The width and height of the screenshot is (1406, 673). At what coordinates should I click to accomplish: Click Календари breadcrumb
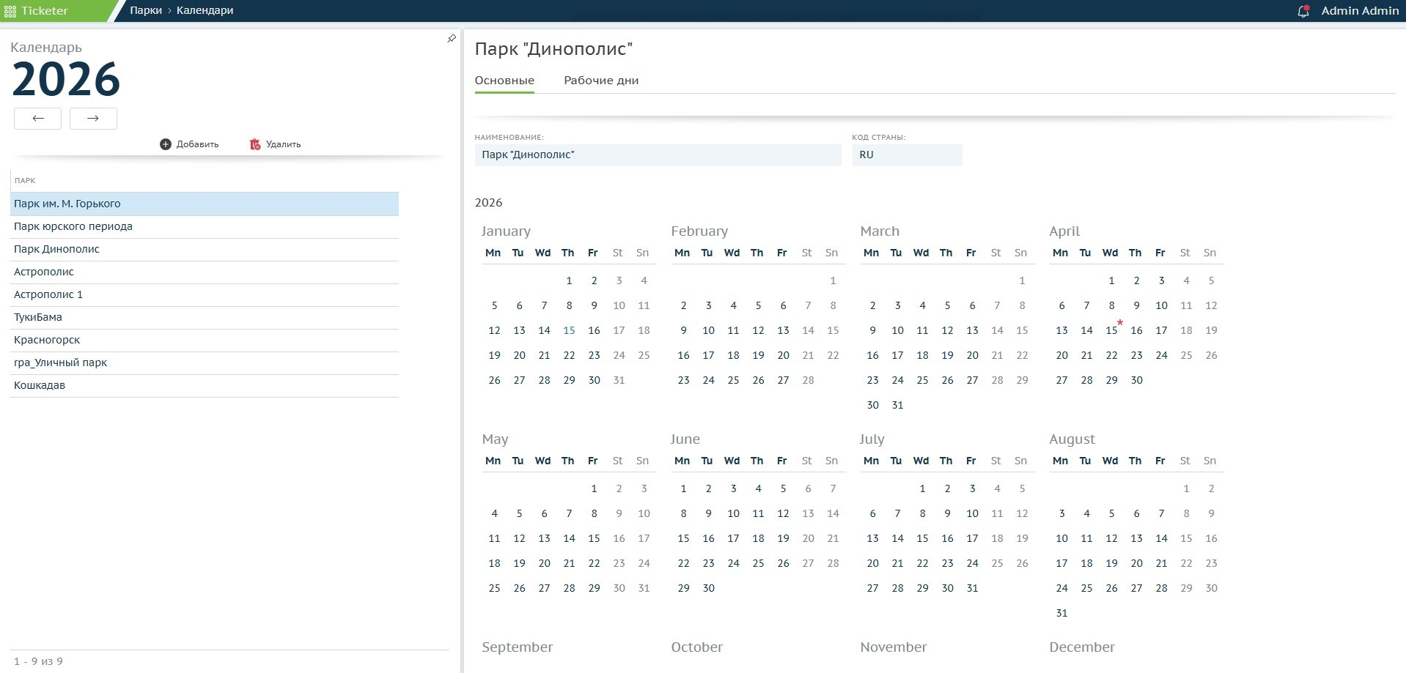(x=205, y=11)
